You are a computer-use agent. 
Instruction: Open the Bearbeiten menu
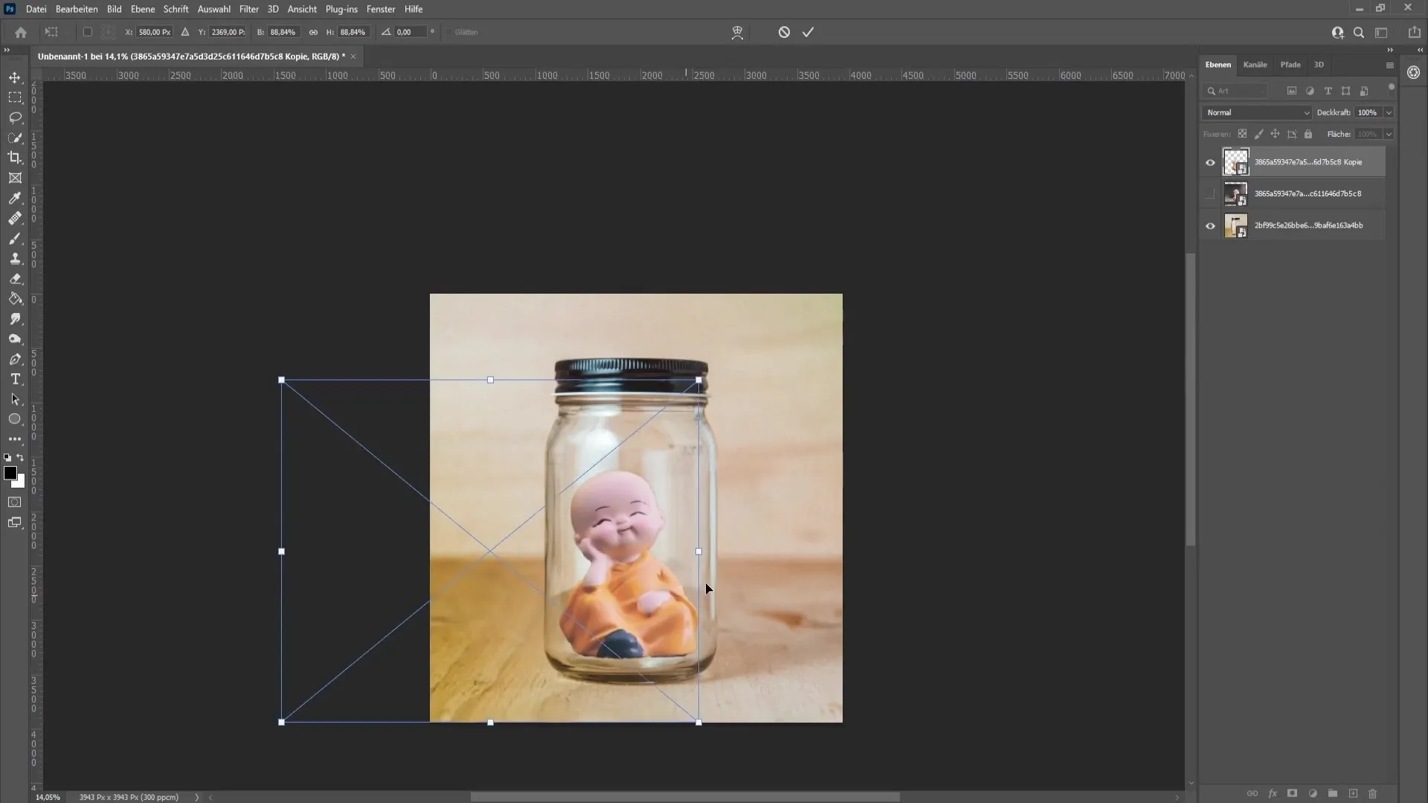point(76,9)
